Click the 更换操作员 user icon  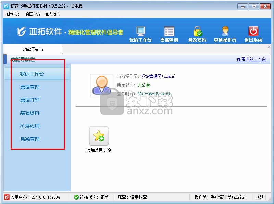point(225,31)
